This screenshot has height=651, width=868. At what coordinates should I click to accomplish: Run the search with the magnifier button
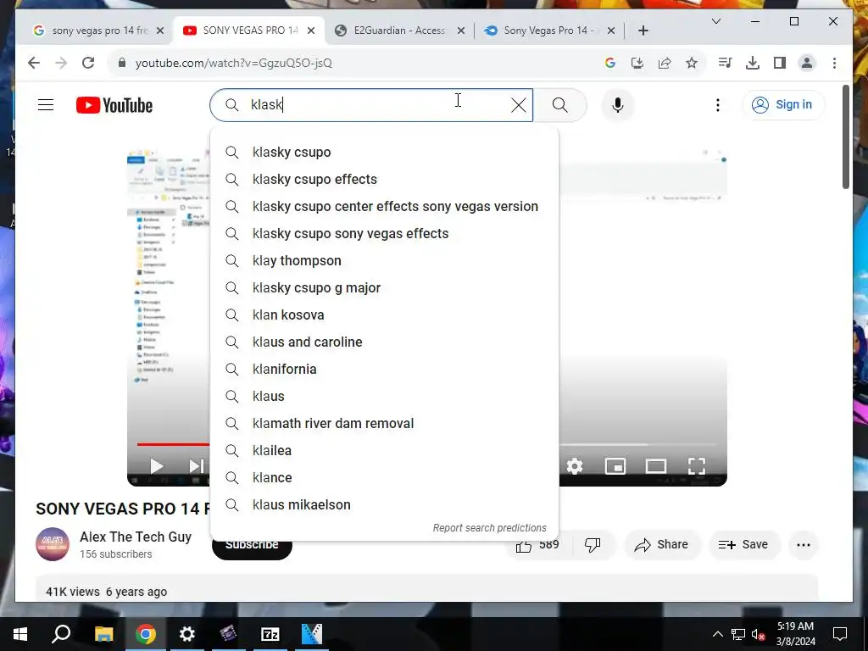pos(559,105)
